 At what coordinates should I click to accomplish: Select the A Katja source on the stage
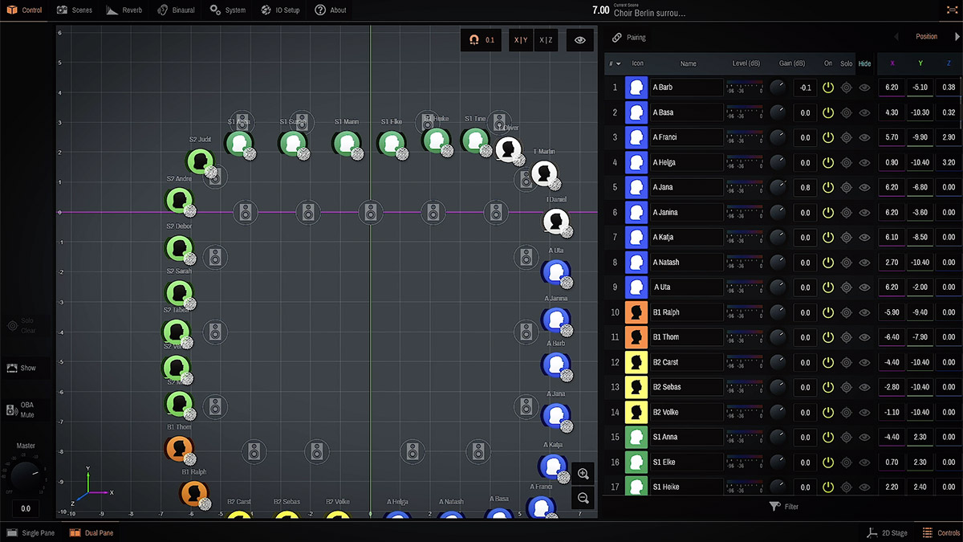click(x=553, y=467)
